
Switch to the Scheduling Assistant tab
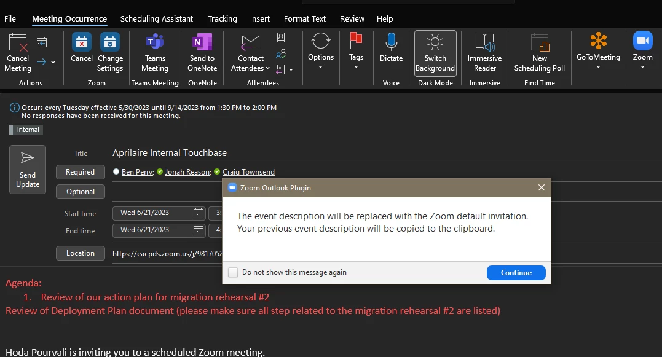157,18
